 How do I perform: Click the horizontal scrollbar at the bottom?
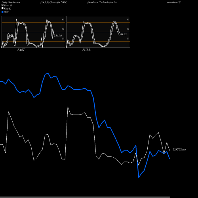85,197
